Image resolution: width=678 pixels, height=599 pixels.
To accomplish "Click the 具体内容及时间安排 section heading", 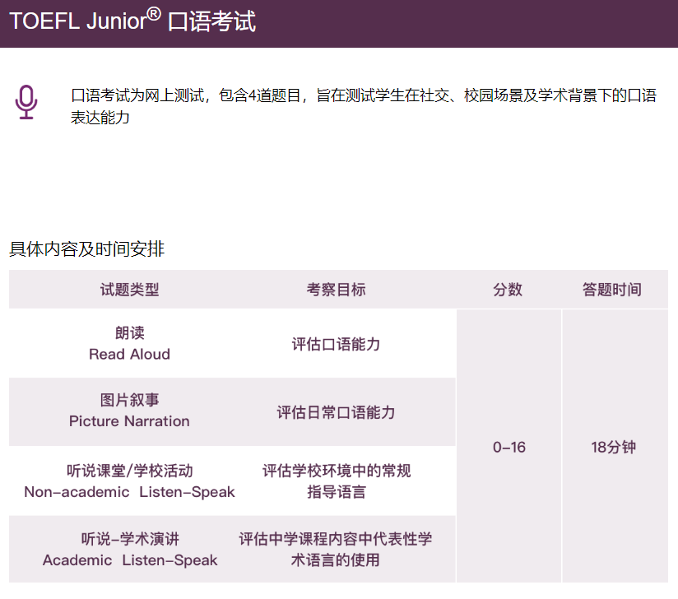I will (x=87, y=248).
